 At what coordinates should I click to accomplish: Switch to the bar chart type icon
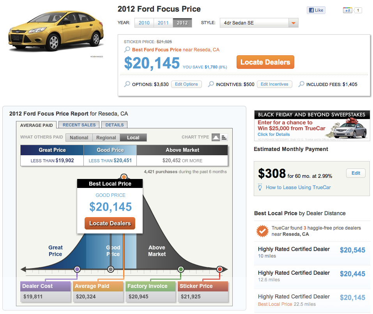[x=224, y=137]
